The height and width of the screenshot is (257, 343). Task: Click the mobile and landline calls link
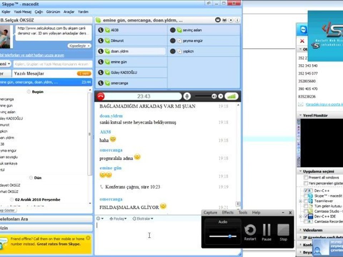pyautogui.click(x=32, y=55)
